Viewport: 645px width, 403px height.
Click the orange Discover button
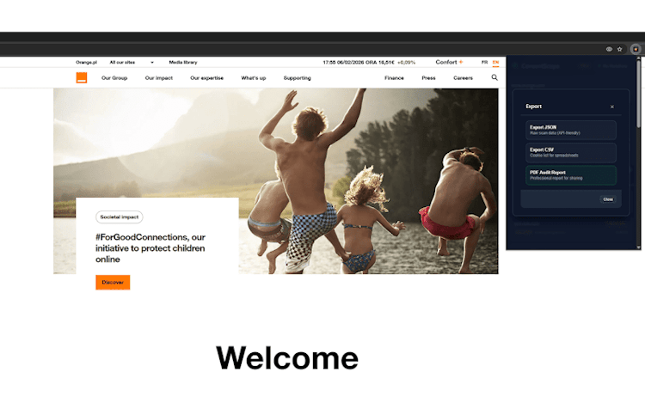(x=113, y=282)
